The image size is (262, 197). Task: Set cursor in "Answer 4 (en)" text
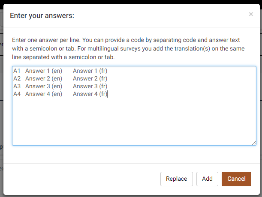point(44,94)
